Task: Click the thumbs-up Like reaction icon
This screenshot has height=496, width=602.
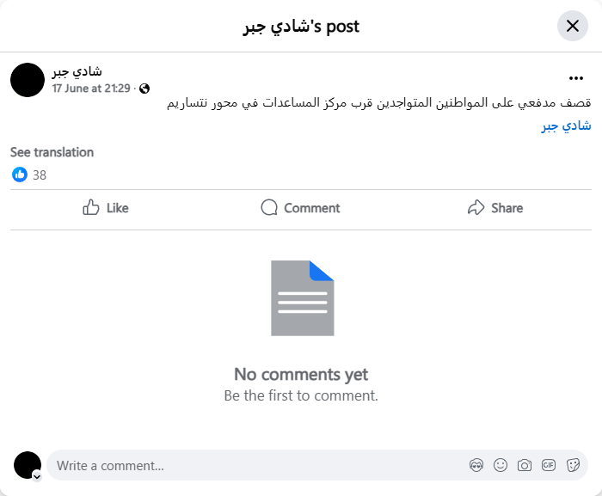Action: click(x=20, y=175)
